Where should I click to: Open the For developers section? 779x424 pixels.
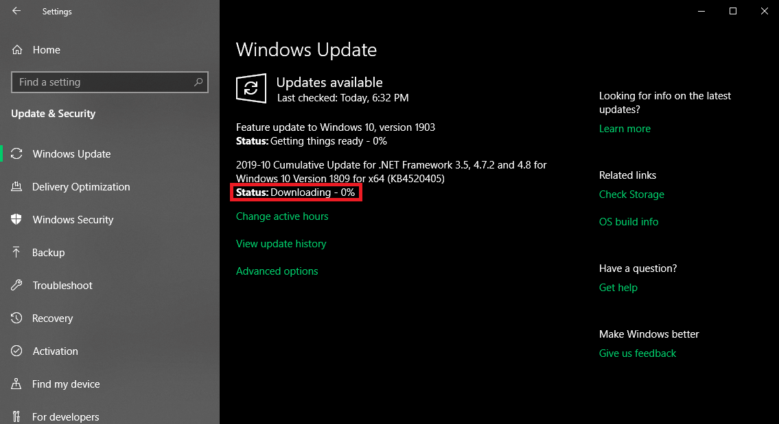coord(65,416)
